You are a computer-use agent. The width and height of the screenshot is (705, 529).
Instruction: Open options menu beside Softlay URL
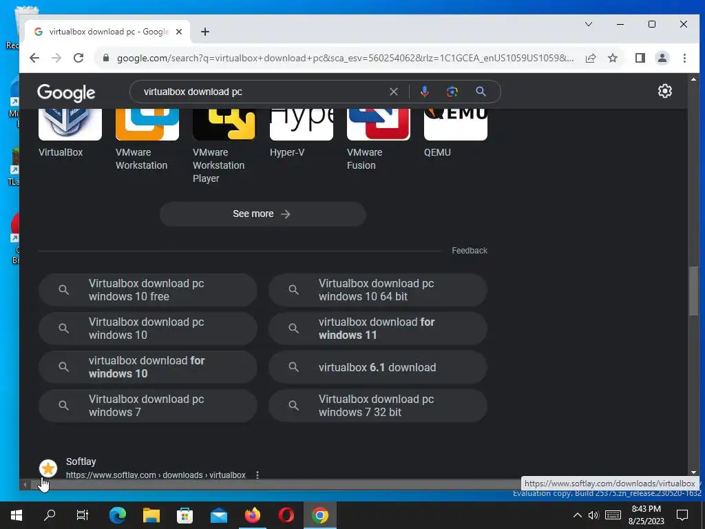(257, 475)
